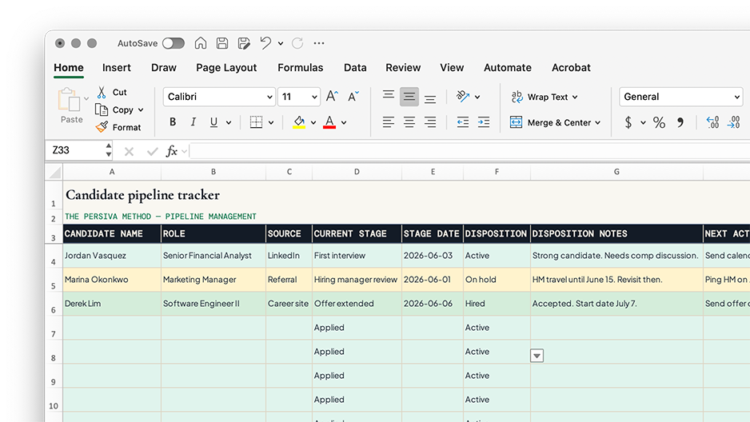
Task: Toggle Bold formatting
Action: [173, 122]
